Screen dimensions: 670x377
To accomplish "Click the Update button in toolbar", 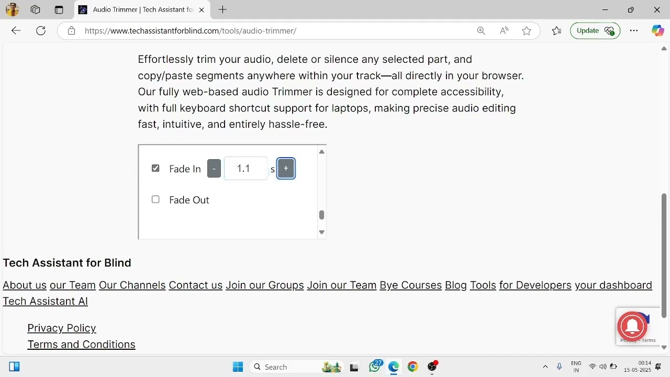I will [x=595, y=31].
